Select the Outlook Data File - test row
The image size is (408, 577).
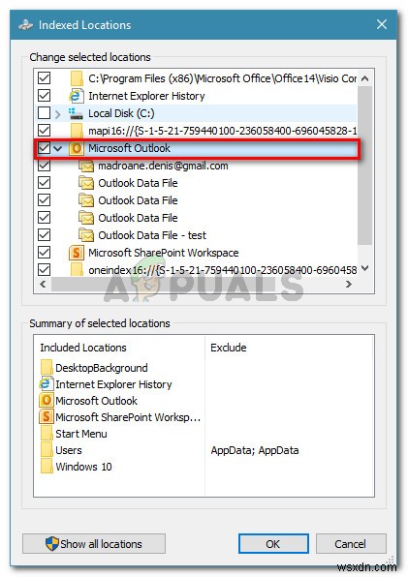[197, 235]
